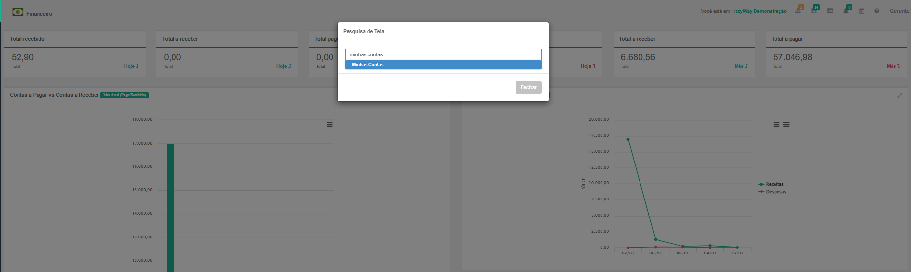Click the Receitas data point at 06/01
The height and width of the screenshot is (272, 911).
point(655,239)
